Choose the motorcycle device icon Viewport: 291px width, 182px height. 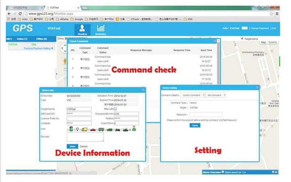117,129
